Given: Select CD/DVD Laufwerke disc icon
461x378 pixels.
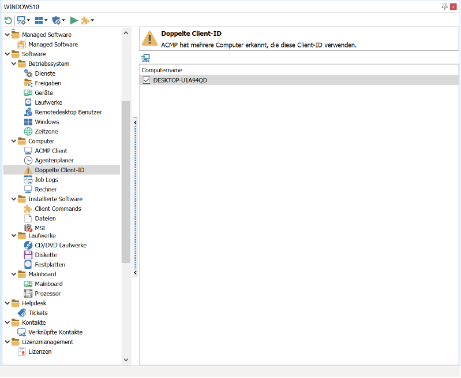Looking at the screenshot, I should (28, 246).
